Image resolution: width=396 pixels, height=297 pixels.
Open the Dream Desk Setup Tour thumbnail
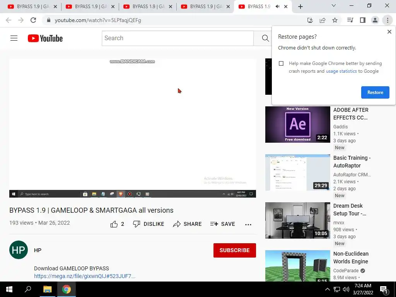297,220
